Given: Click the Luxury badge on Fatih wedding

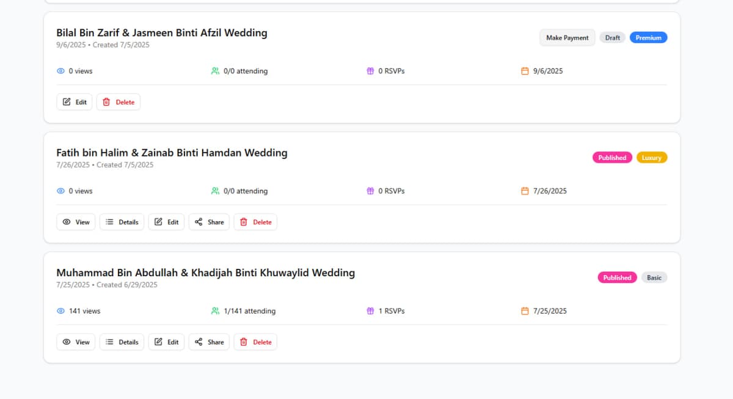Looking at the screenshot, I should 651,158.
